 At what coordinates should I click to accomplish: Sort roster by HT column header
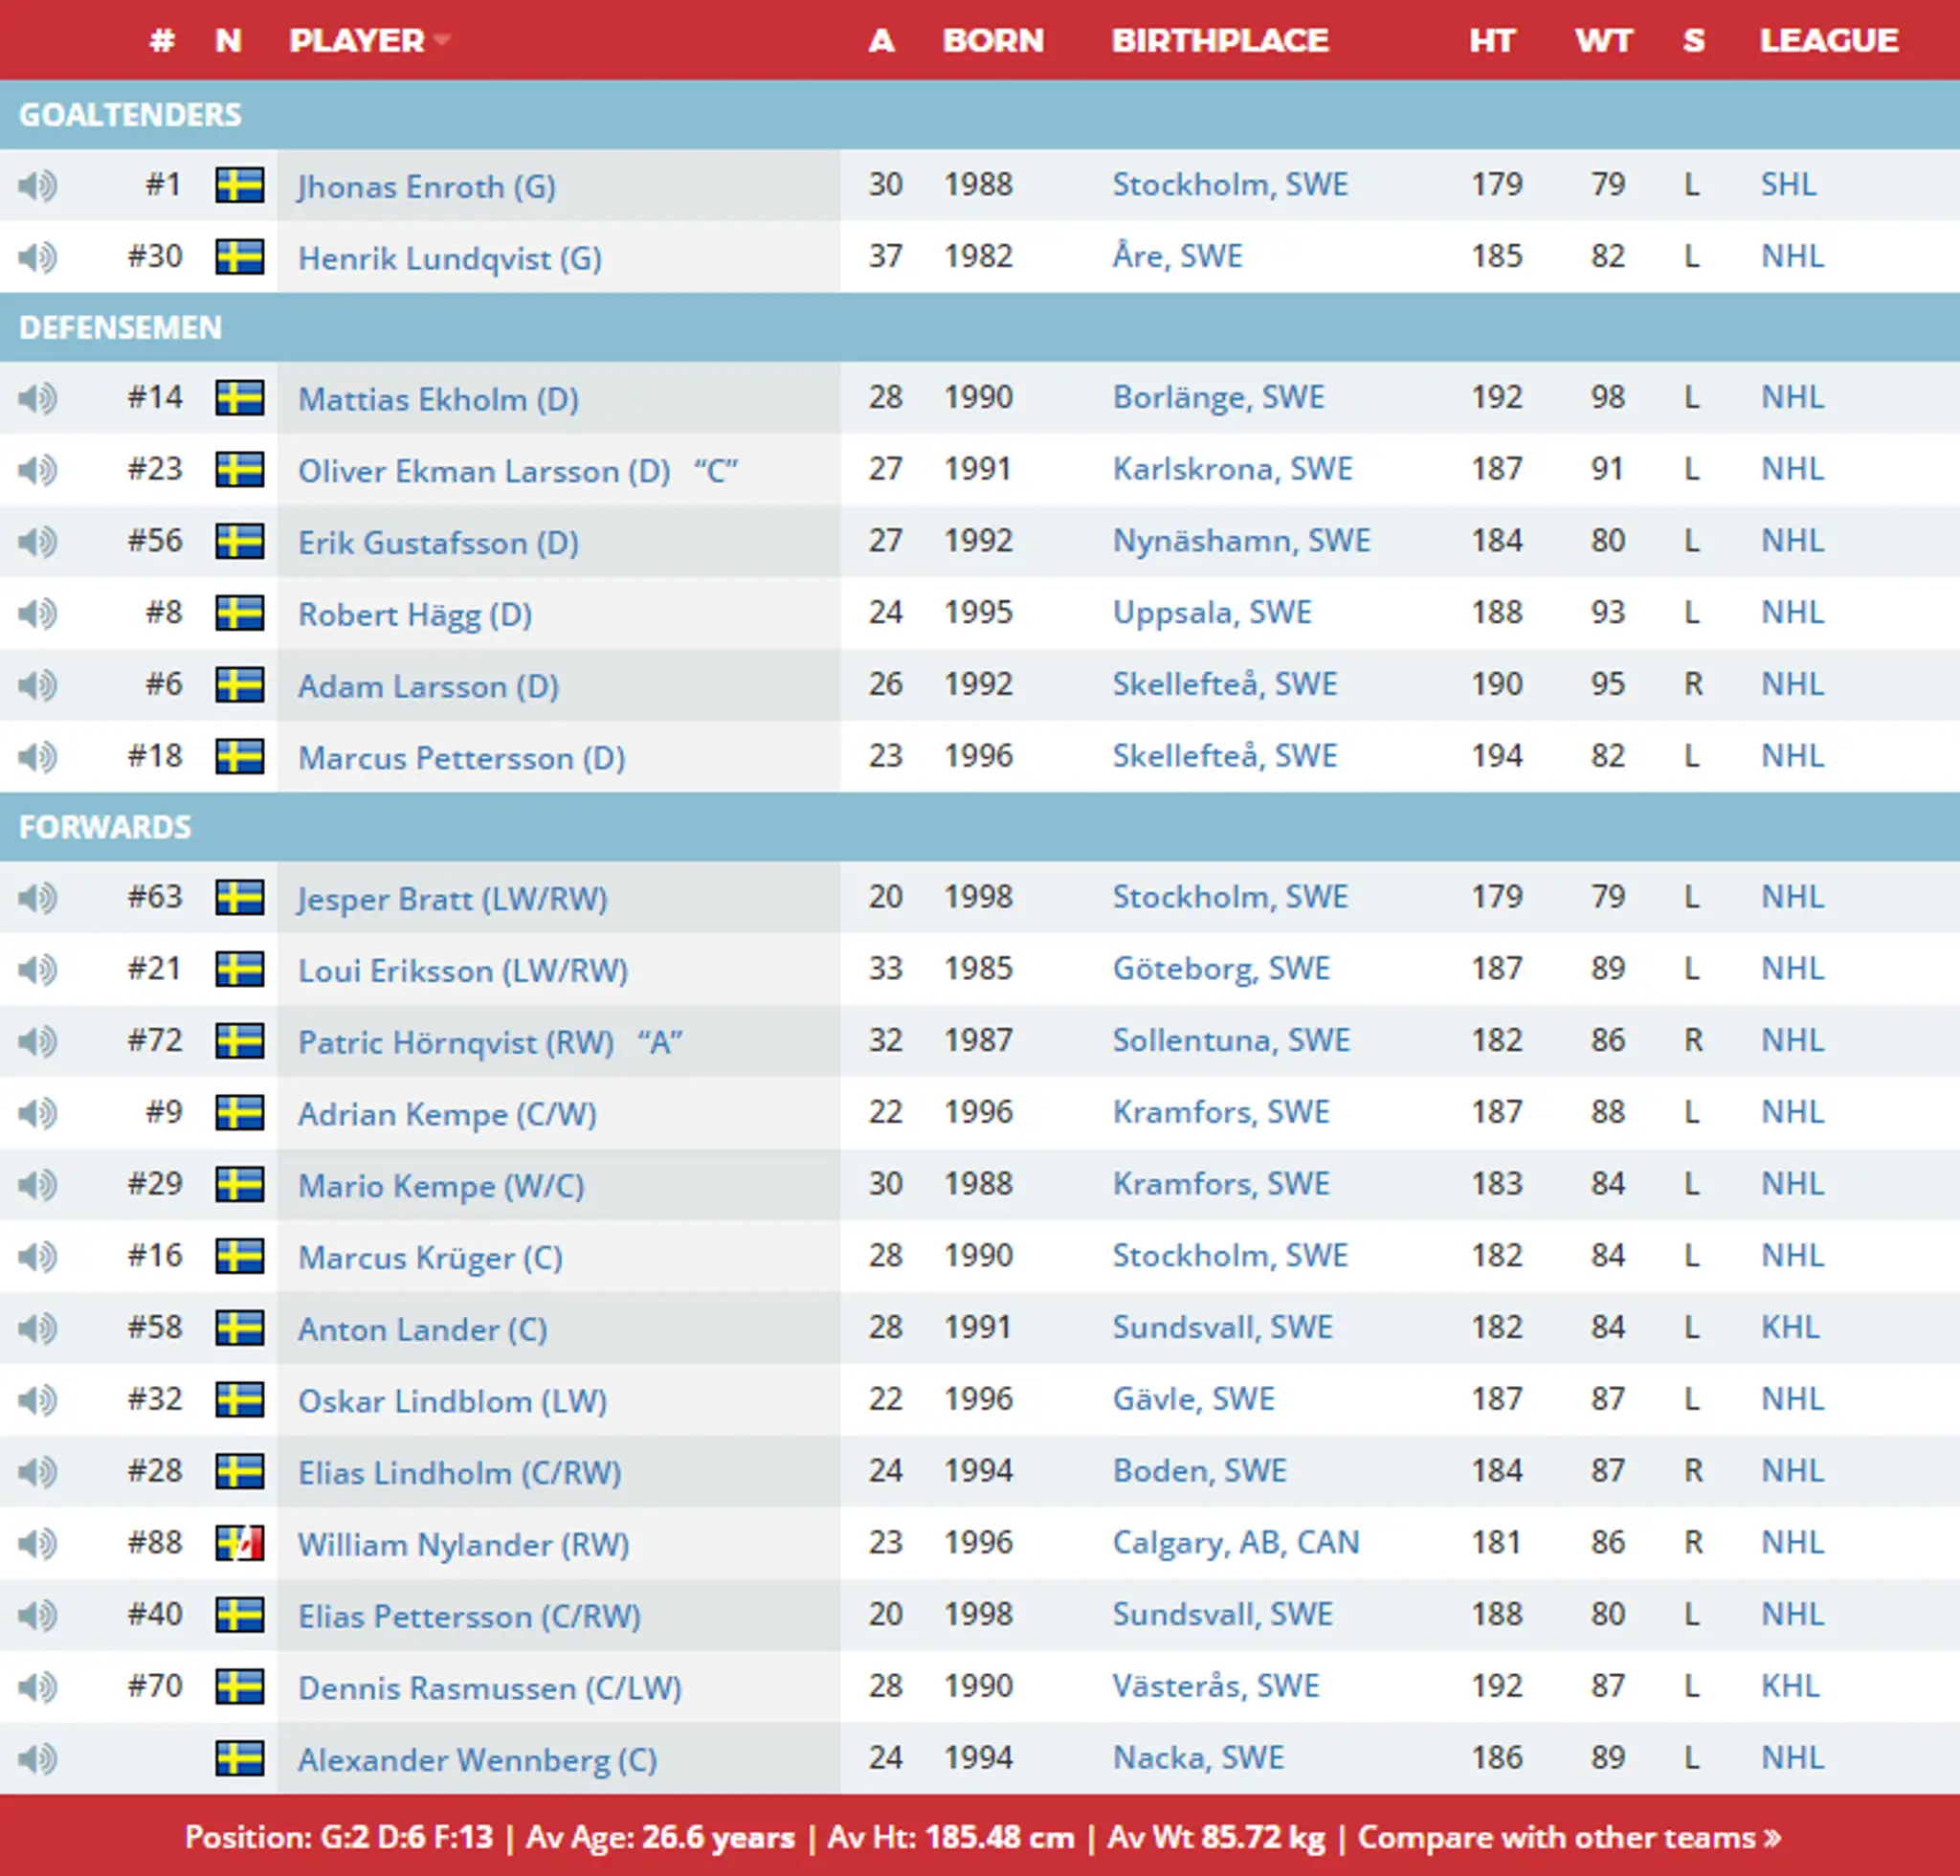[1492, 40]
